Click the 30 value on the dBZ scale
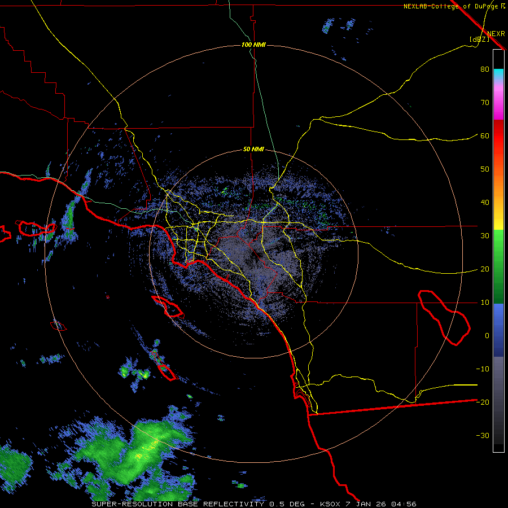508x508 pixels. [485, 236]
